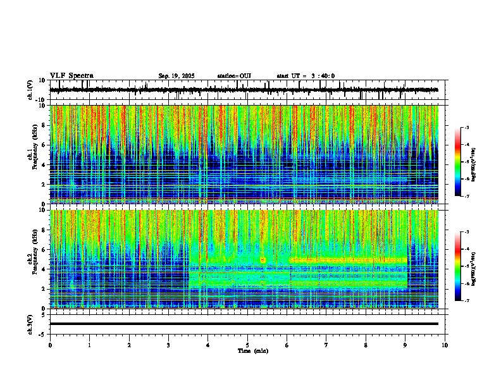This screenshot has width=501, height=387.
Task: Click the "ch.3(V)" axis label
Action: point(30,325)
